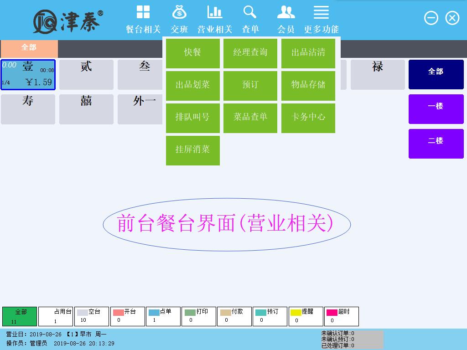Click the 营业相关 bar chart icon

(x=214, y=13)
